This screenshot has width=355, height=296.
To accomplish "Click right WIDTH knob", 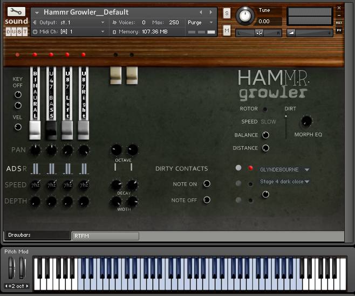I will pyautogui.click(x=132, y=202).
